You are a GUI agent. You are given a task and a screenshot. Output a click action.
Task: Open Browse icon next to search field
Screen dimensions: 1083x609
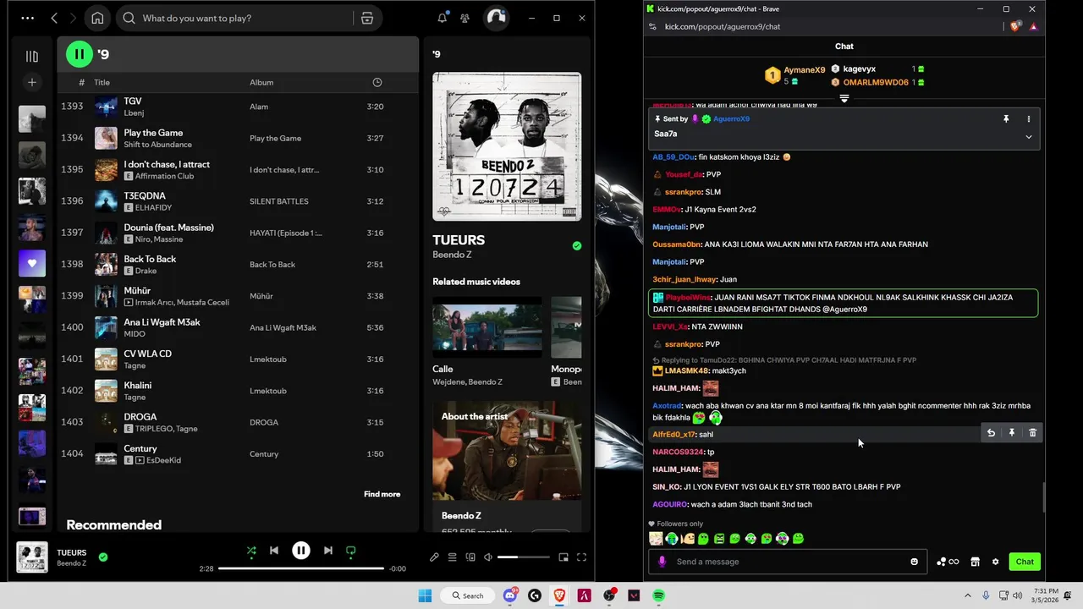coord(367,18)
